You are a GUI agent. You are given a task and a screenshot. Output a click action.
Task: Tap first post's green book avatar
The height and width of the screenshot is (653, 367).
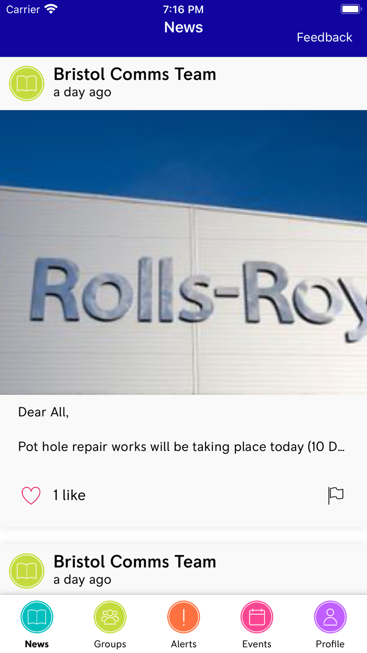[27, 83]
